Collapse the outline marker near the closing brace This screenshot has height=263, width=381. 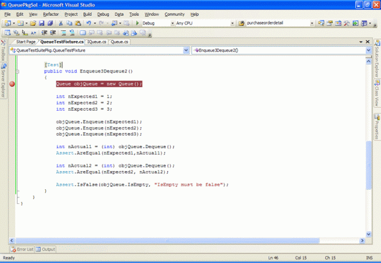(19, 204)
